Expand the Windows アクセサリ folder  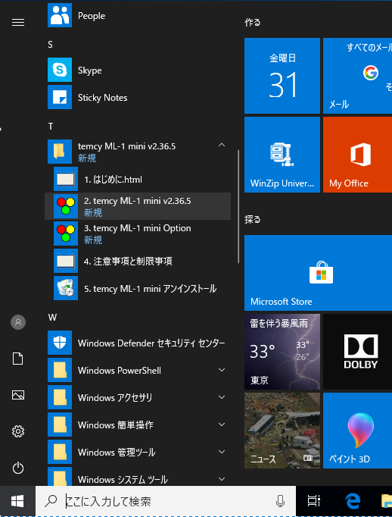coord(222,398)
